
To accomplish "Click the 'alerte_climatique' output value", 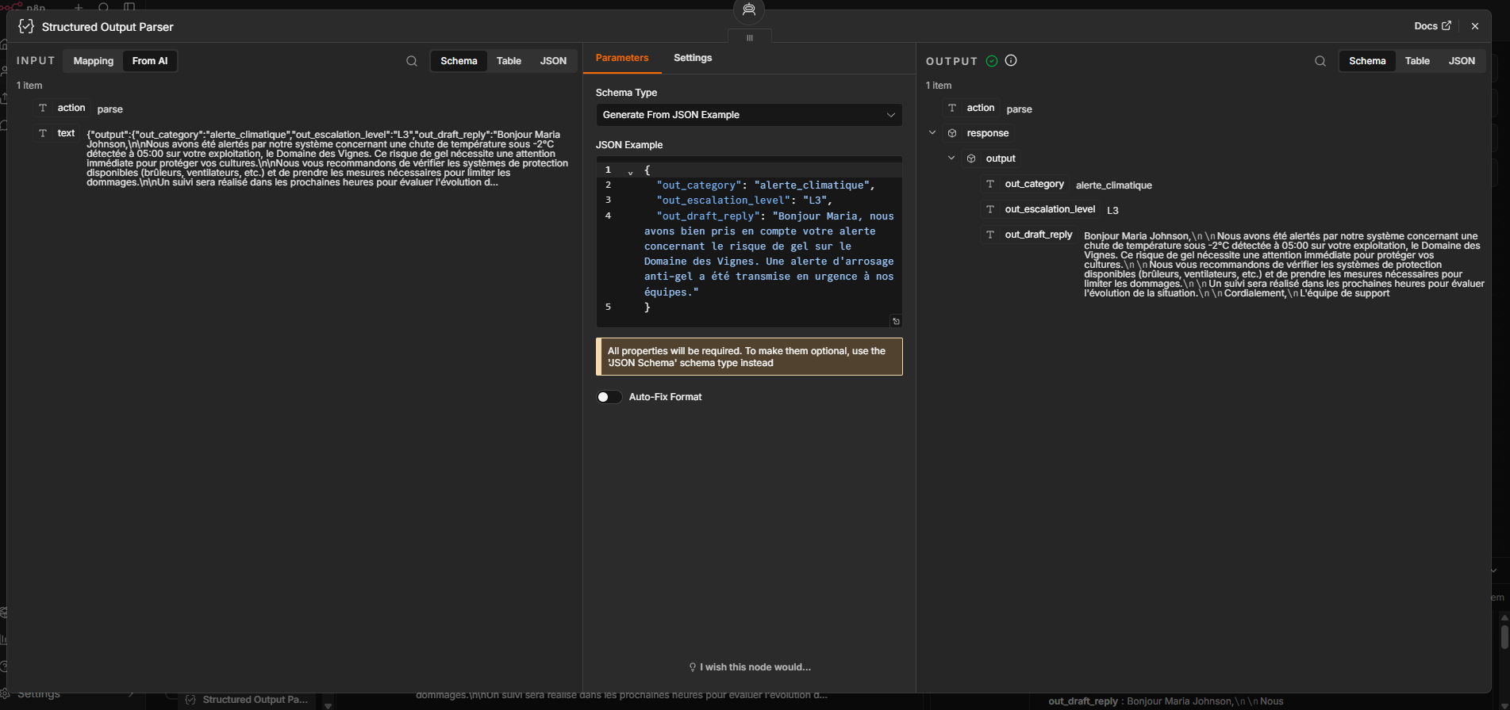I will 1113,185.
